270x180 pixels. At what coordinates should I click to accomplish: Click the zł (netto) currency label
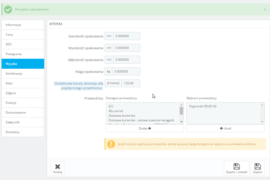point(113,83)
